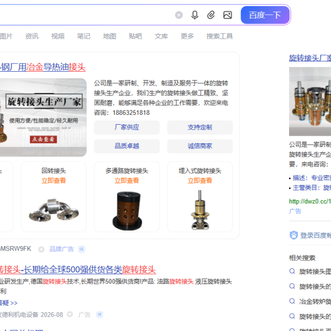Click the 多通路旋转接头 card title
The width and height of the screenshot is (331, 331).
[127, 171]
